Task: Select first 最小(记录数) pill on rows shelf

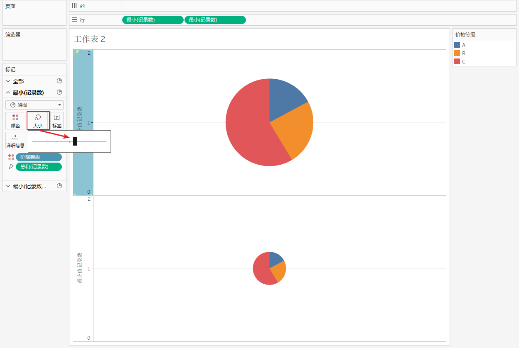Action: (x=153, y=20)
